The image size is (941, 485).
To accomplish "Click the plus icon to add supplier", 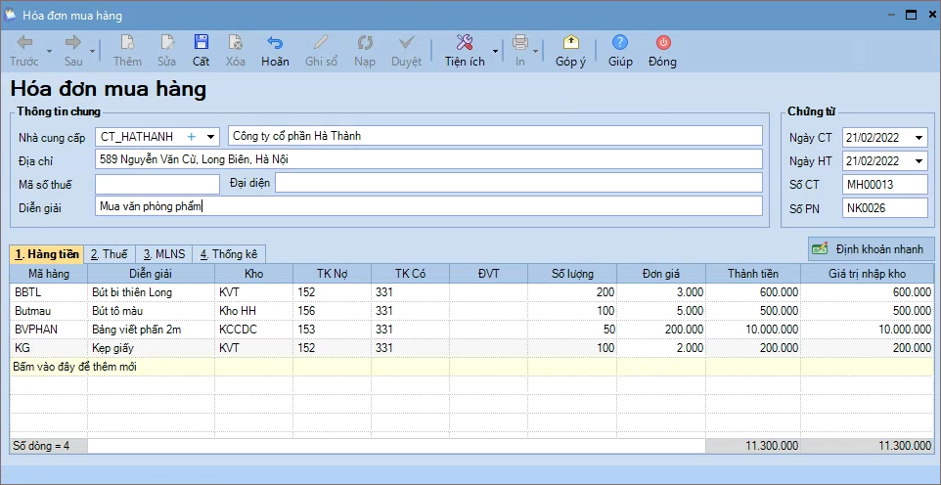I will coord(192,137).
